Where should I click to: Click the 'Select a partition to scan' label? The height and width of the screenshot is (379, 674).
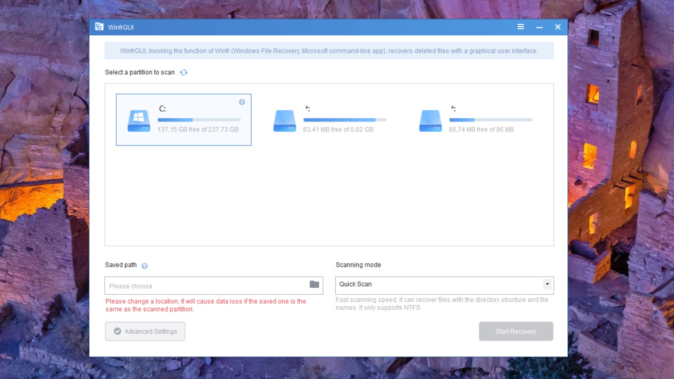pos(140,72)
